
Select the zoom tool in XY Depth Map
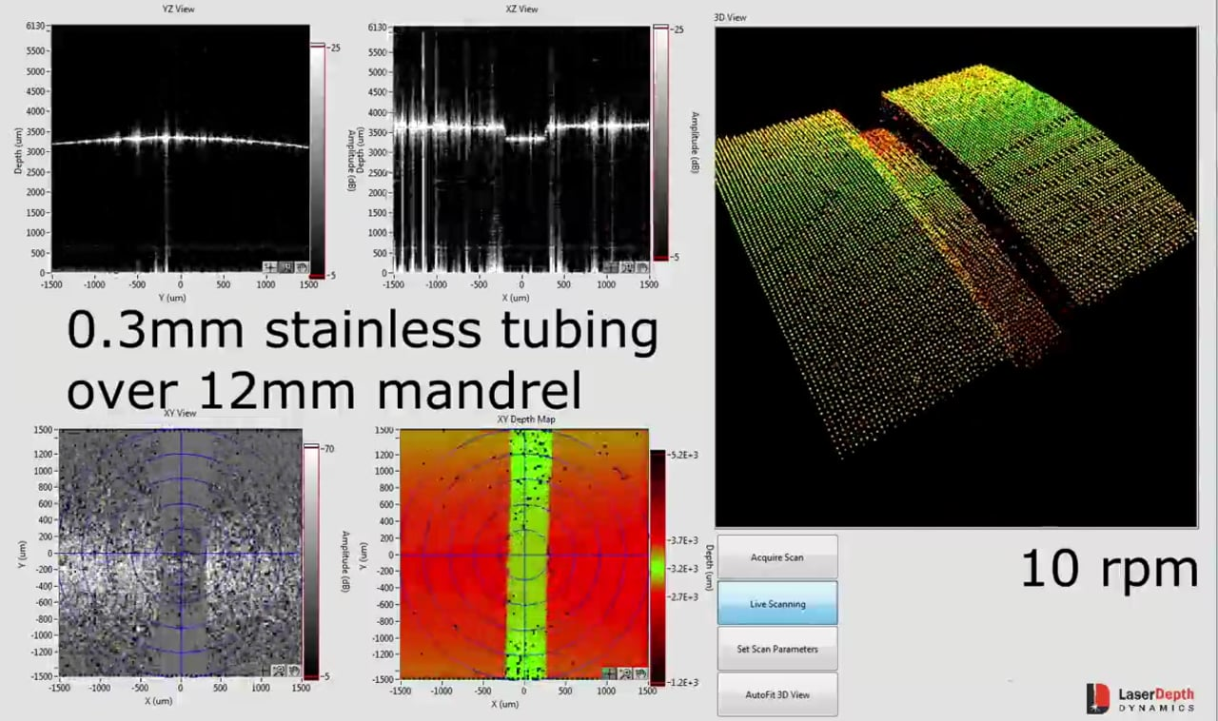(625, 672)
